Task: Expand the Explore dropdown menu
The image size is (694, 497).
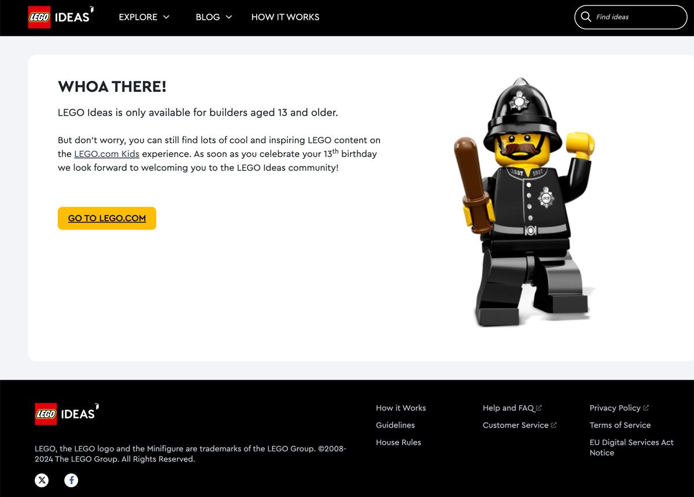Action: [144, 17]
